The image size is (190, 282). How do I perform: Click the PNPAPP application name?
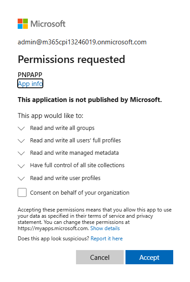tap(30, 74)
